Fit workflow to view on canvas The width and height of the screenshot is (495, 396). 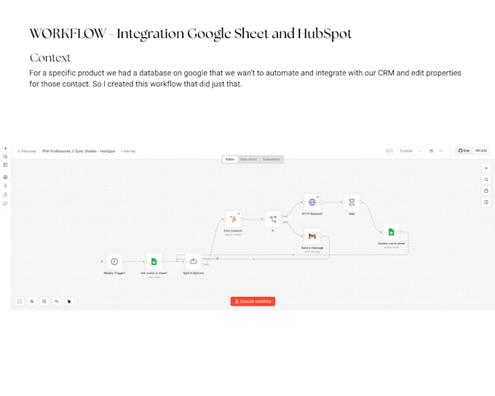click(x=20, y=301)
